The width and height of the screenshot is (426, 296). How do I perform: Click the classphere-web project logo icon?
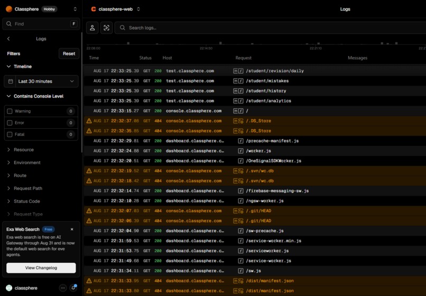click(94, 9)
